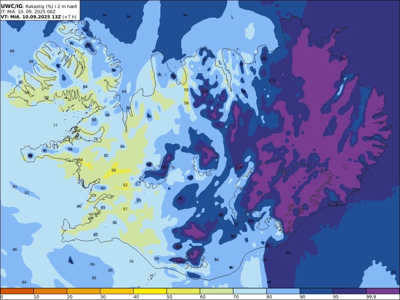This screenshot has width=400, height=300.
Task: Click the humidity value '80' on the map
Action: [79, 206]
